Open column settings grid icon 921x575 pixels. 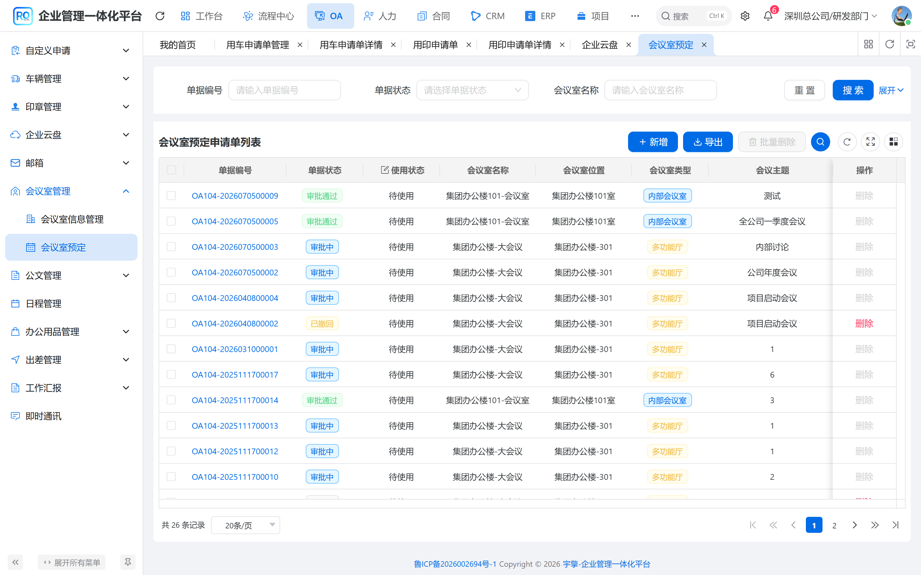893,142
